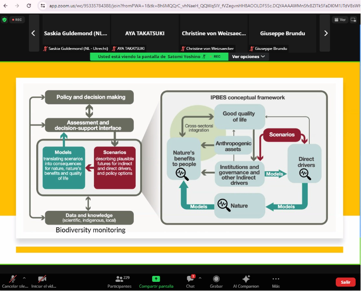Open the Más options menu
This screenshot has width=361, height=291.
pyautogui.click(x=276, y=279)
